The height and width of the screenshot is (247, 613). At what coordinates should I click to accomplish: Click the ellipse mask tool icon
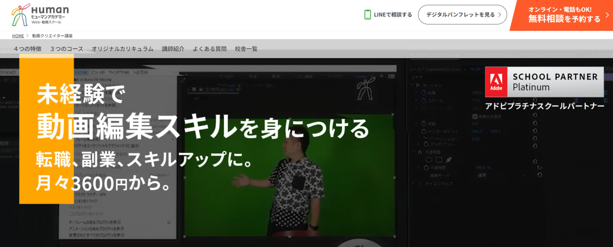click(429, 160)
